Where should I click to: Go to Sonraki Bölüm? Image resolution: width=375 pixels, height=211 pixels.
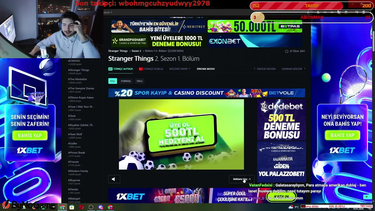click(x=294, y=69)
